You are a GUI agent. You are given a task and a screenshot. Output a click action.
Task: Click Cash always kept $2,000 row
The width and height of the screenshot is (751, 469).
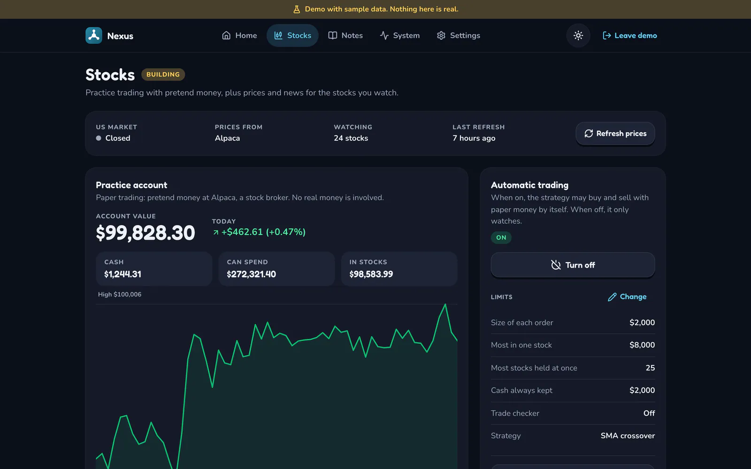(x=573, y=391)
